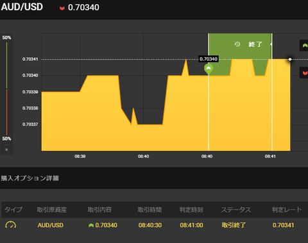Click the clock history icon beside 終了
The image size is (308, 243).
point(237,44)
